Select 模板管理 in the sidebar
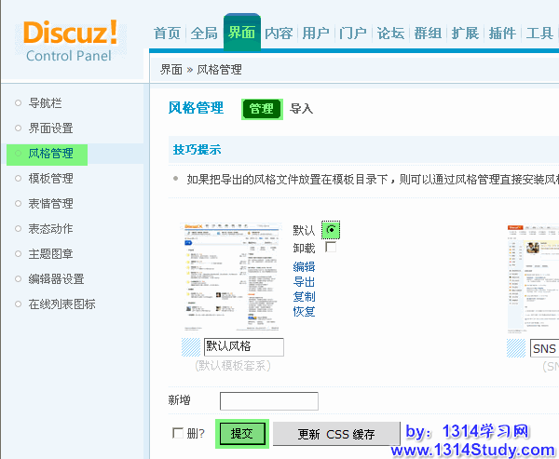559x459 pixels. point(50,179)
